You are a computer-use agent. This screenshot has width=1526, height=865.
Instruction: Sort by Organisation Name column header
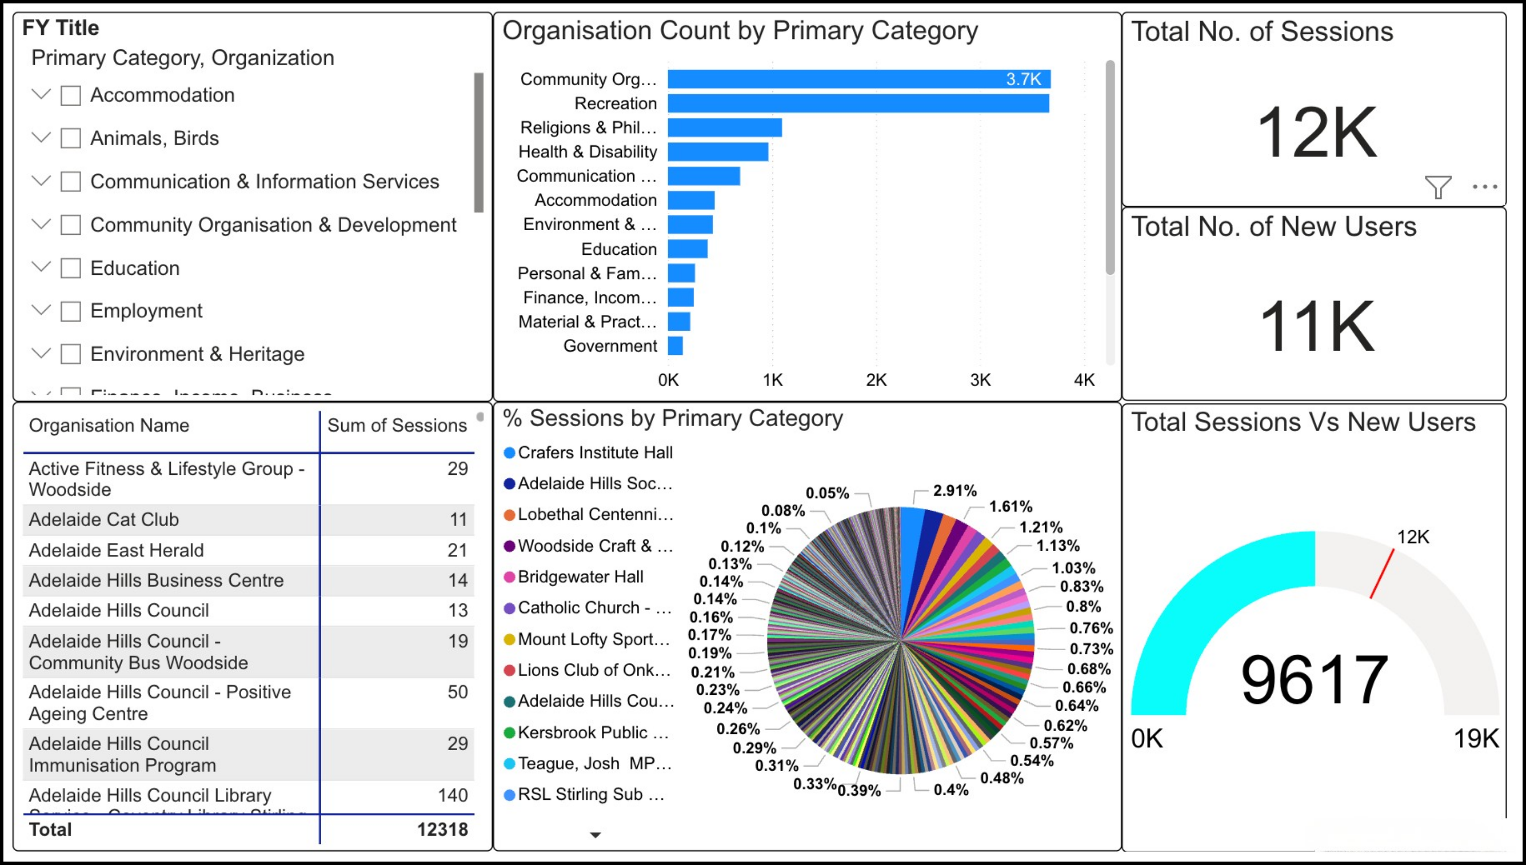click(x=109, y=426)
